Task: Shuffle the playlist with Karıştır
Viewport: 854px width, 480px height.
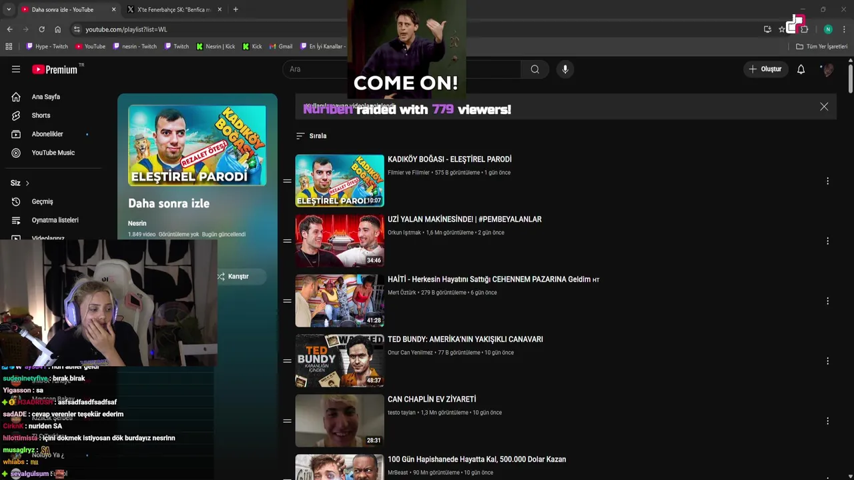Action: point(233,277)
